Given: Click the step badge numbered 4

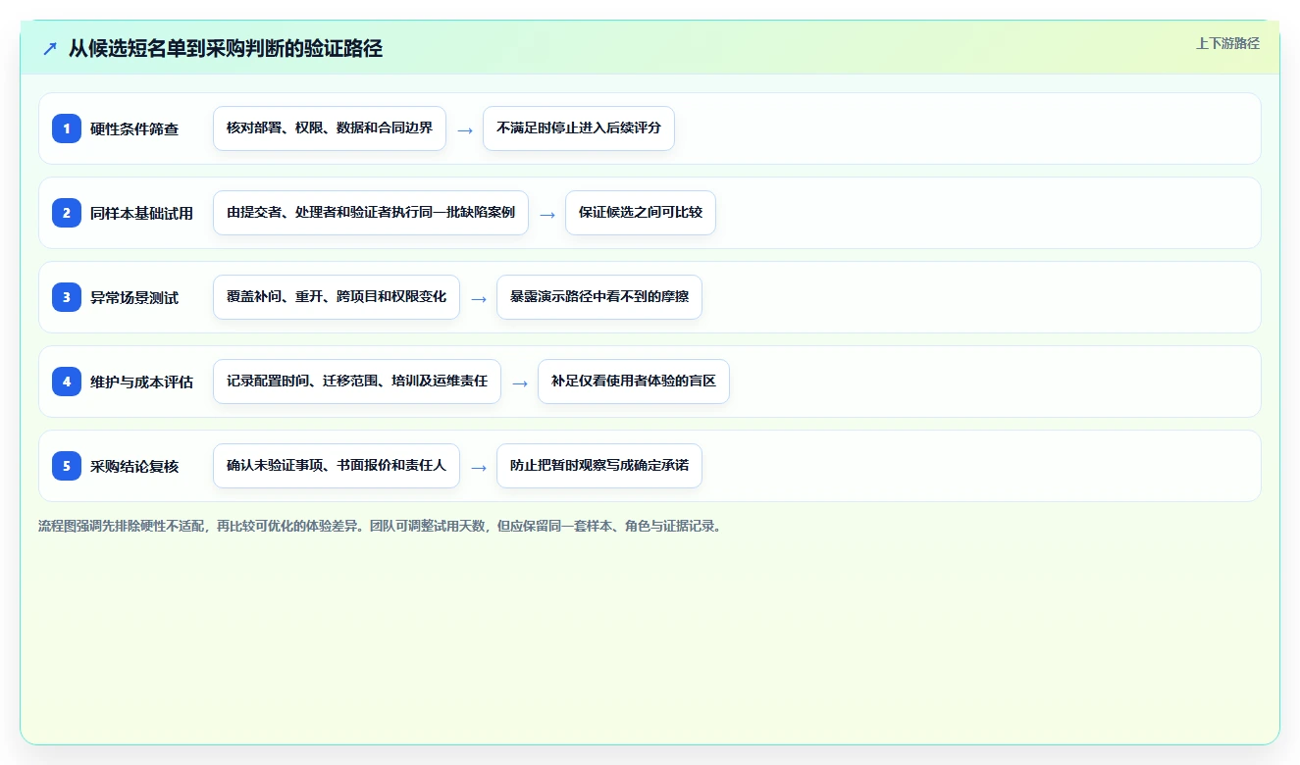Looking at the screenshot, I should tap(67, 381).
